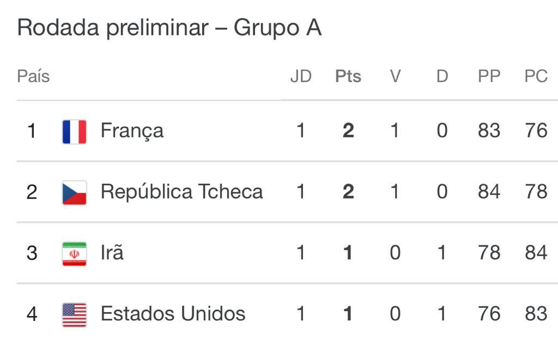Click the País column header

click(33, 76)
